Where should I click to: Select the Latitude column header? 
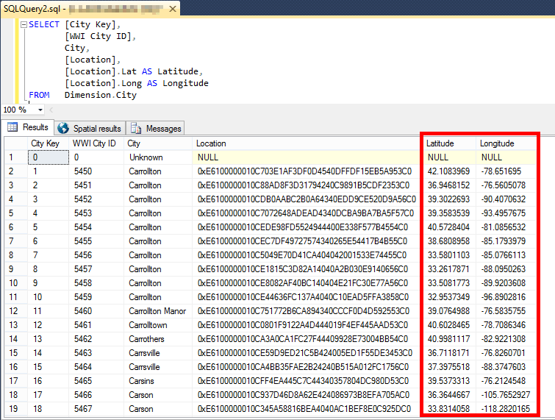point(450,143)
